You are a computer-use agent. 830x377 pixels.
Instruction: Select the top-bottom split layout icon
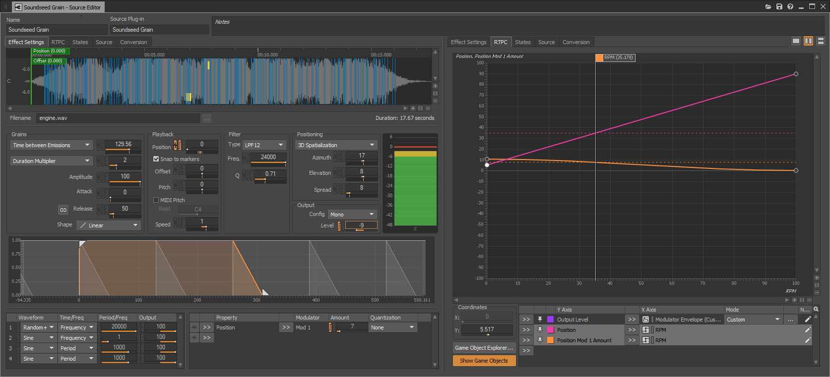(821, 41)
